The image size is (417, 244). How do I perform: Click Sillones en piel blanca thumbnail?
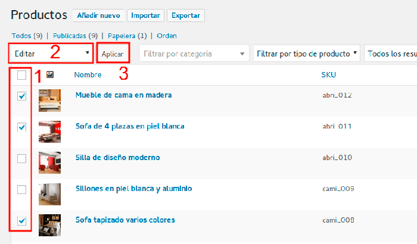pos(49,194)
